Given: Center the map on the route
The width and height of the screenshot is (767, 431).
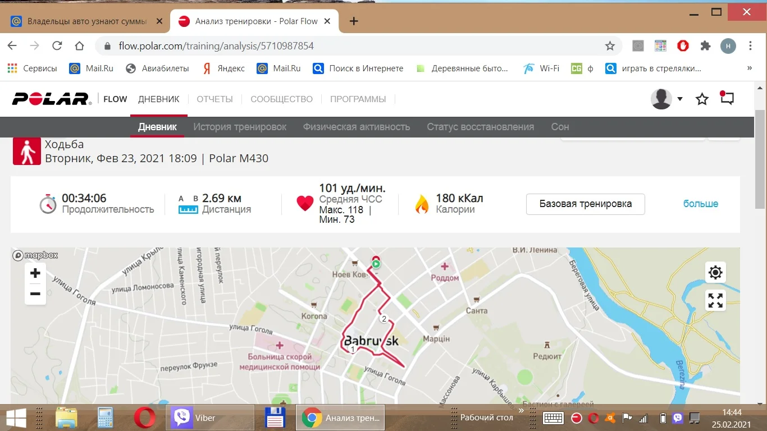Looking at the screenshot, I should pos(715,273).
